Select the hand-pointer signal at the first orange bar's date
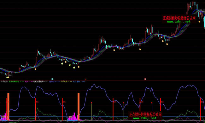The height and width of the screenshot is (123, 205). pyautogui.click(x=9, y=77)
